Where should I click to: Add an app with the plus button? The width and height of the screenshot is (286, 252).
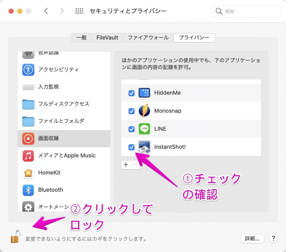coord(126,165)
